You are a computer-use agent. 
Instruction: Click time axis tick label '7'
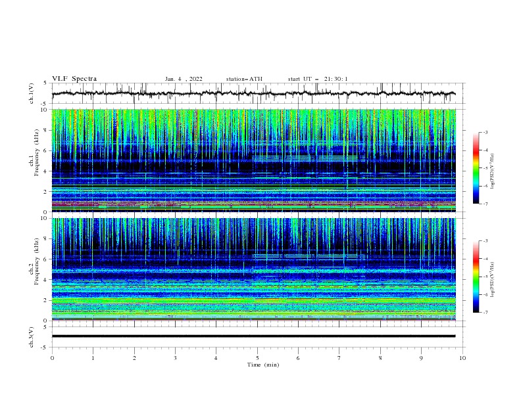click(339, 358)
